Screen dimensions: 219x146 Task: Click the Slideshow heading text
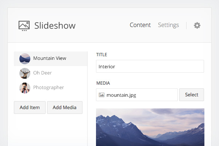click(55, 26)
